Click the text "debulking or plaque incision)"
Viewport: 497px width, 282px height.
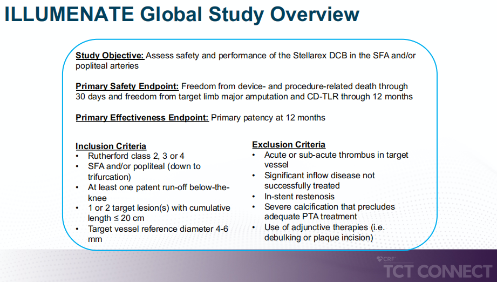coord(319,238)
